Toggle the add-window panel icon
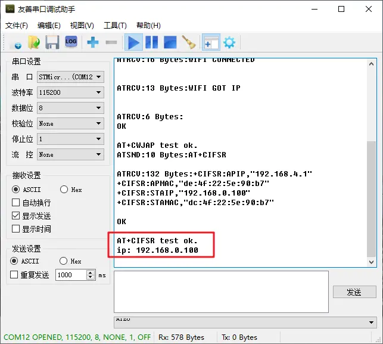The width and height of the screenshot is (383, 344). [x=211, y=42]
